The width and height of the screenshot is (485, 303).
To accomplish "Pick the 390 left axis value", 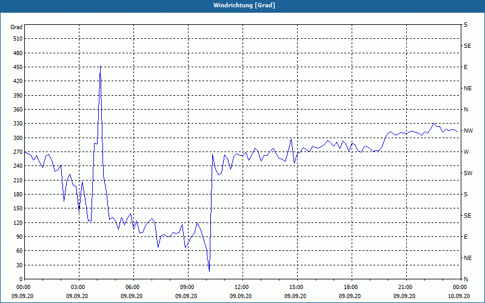I will 18,96.
